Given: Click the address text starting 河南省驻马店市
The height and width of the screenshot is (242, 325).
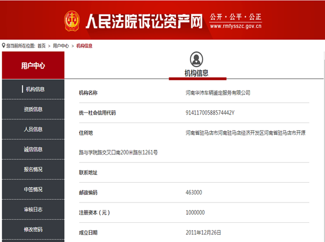Looking at the screenshot, I should (245, 133).
